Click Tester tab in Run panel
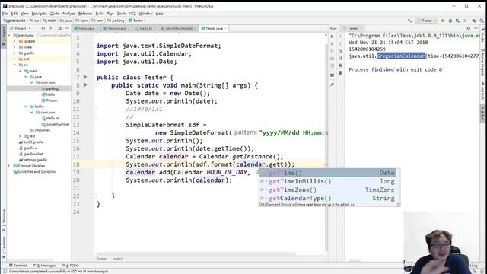This screenshot has width=487, height=274. pos(352,28)
